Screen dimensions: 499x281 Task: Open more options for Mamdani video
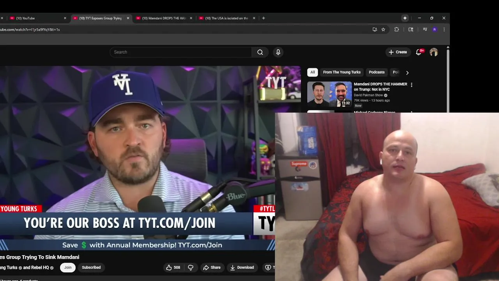411,85
